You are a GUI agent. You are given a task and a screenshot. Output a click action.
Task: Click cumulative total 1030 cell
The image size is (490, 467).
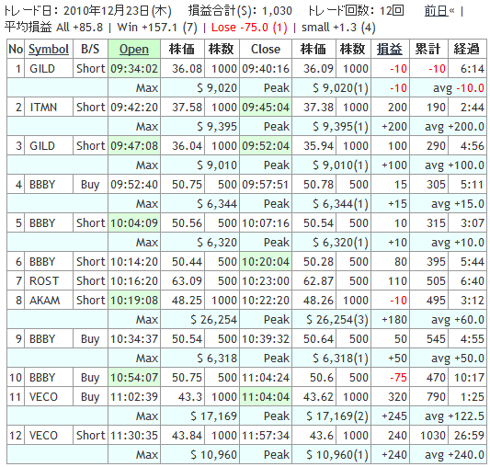pos(428,436)
